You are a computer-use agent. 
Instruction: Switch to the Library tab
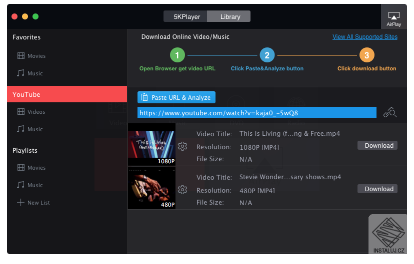point(229,16)
